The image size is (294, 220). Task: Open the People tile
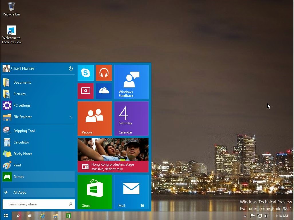pos(95,119)
